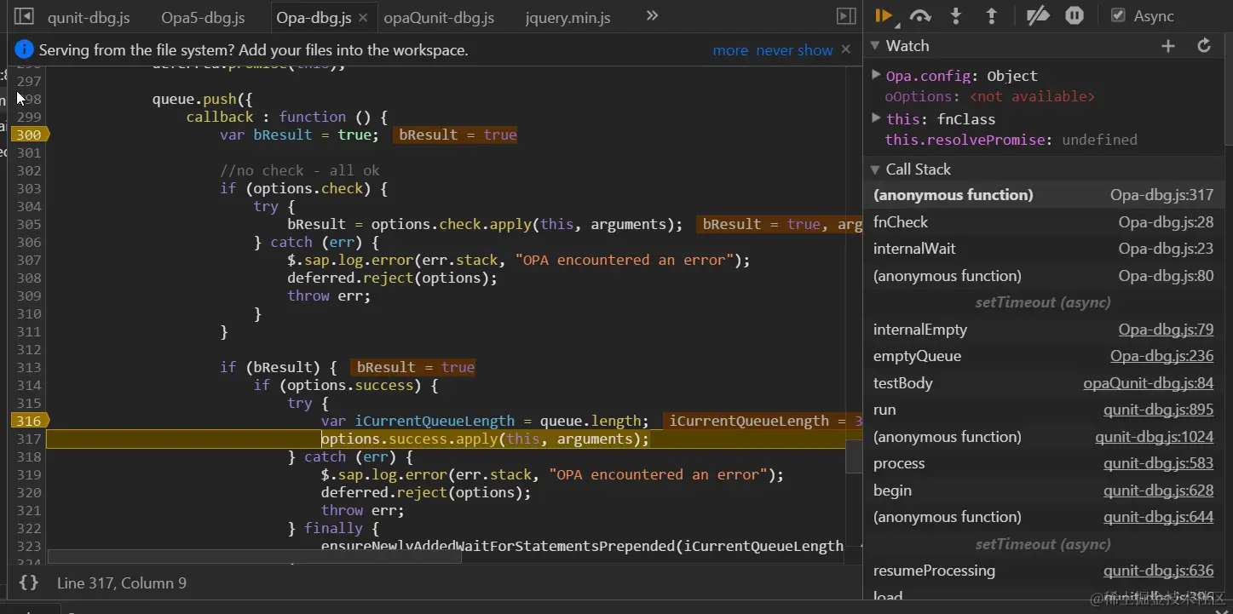The height and width of the screenshot is (614, 1233).
Task: Select internalWait call stack frame
Action: click(1043, 249)
